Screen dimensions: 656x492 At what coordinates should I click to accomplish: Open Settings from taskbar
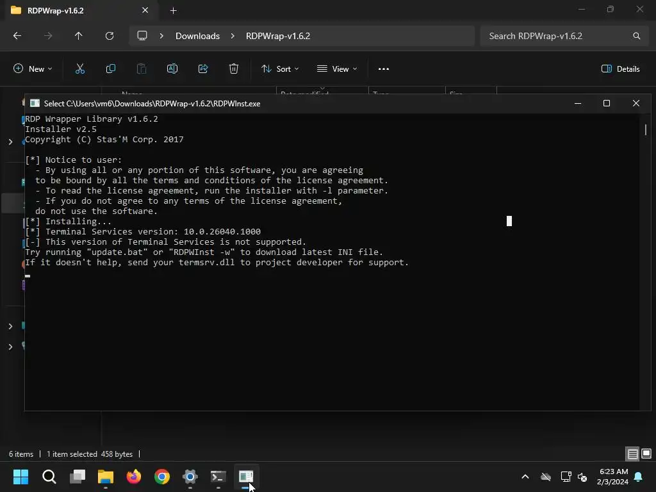(190, 477)
